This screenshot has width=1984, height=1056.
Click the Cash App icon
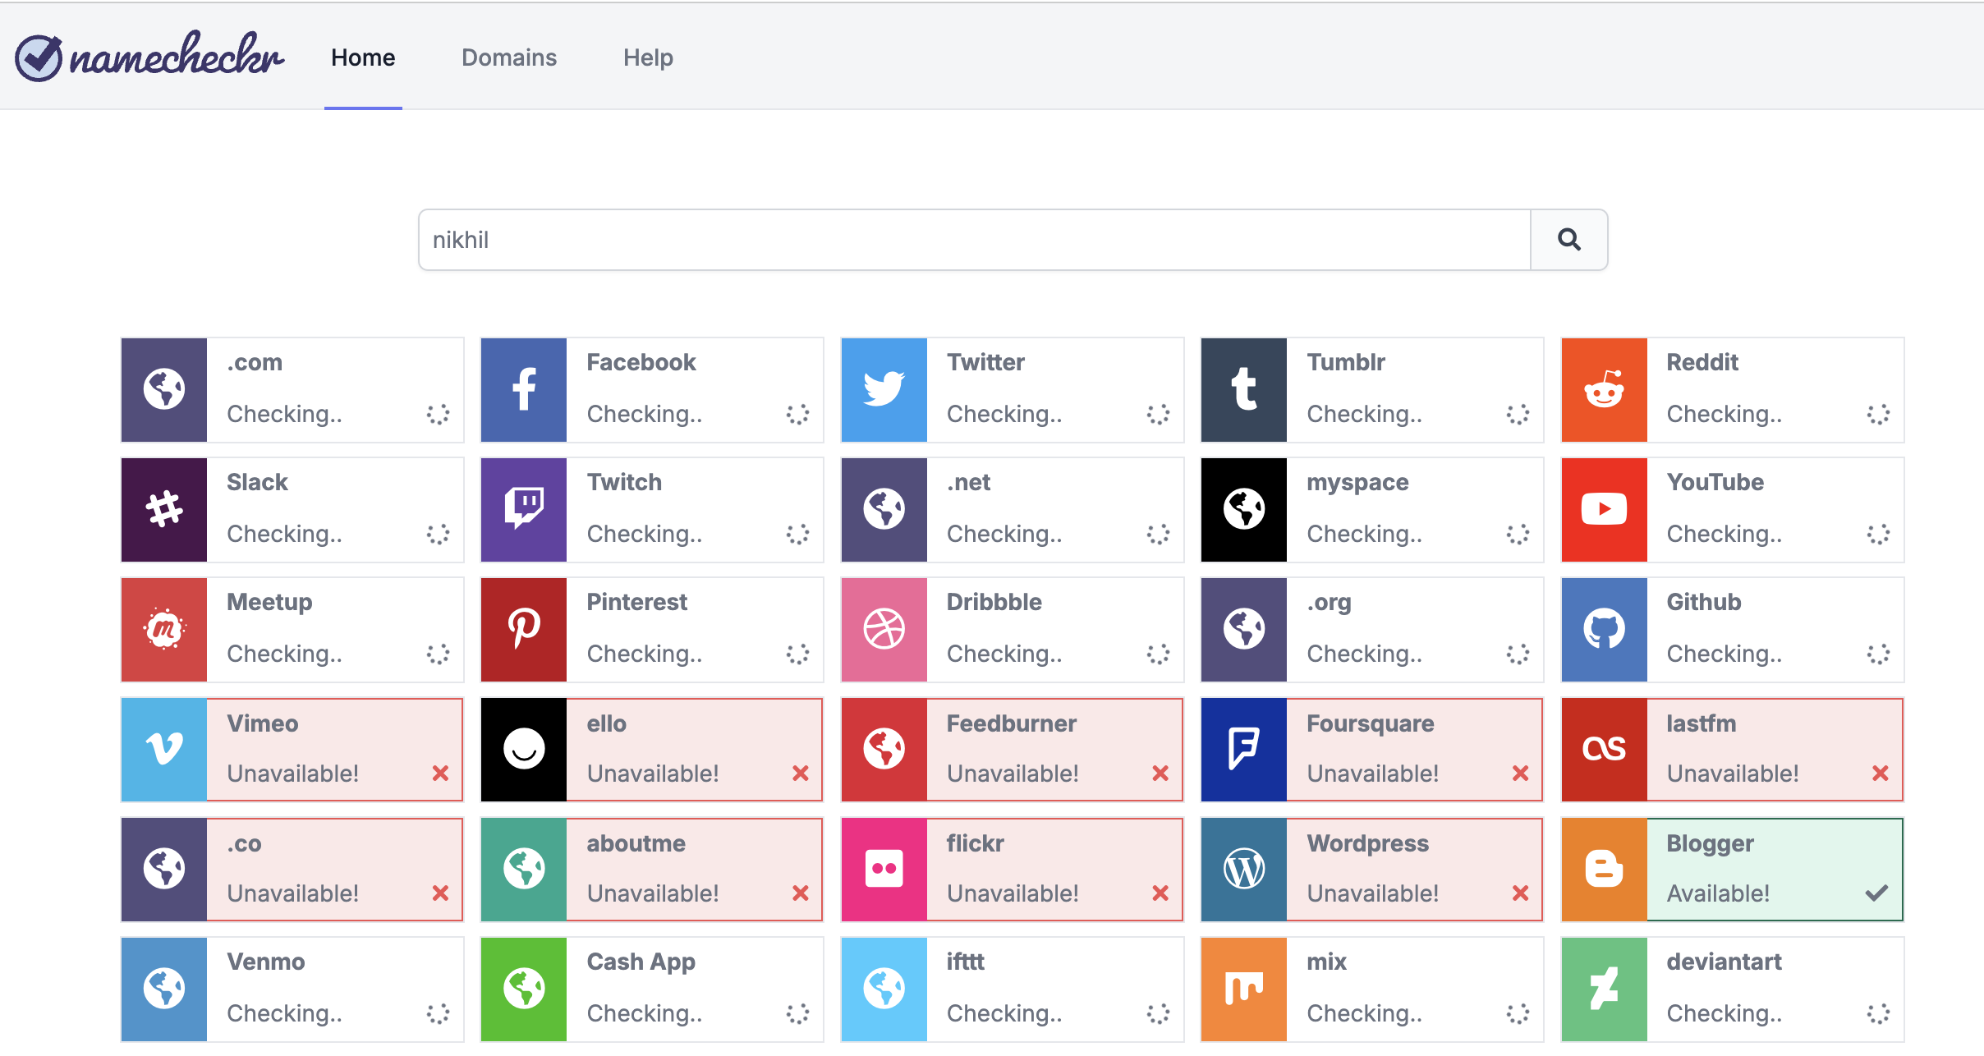(524, 989)
